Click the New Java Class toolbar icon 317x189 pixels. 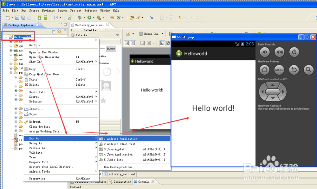(119, 18)
